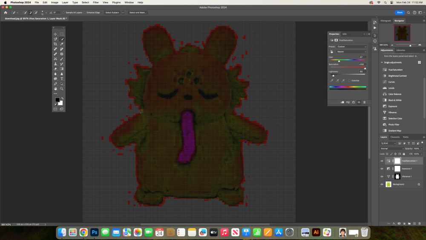Click the foreground color swatch

58,100
